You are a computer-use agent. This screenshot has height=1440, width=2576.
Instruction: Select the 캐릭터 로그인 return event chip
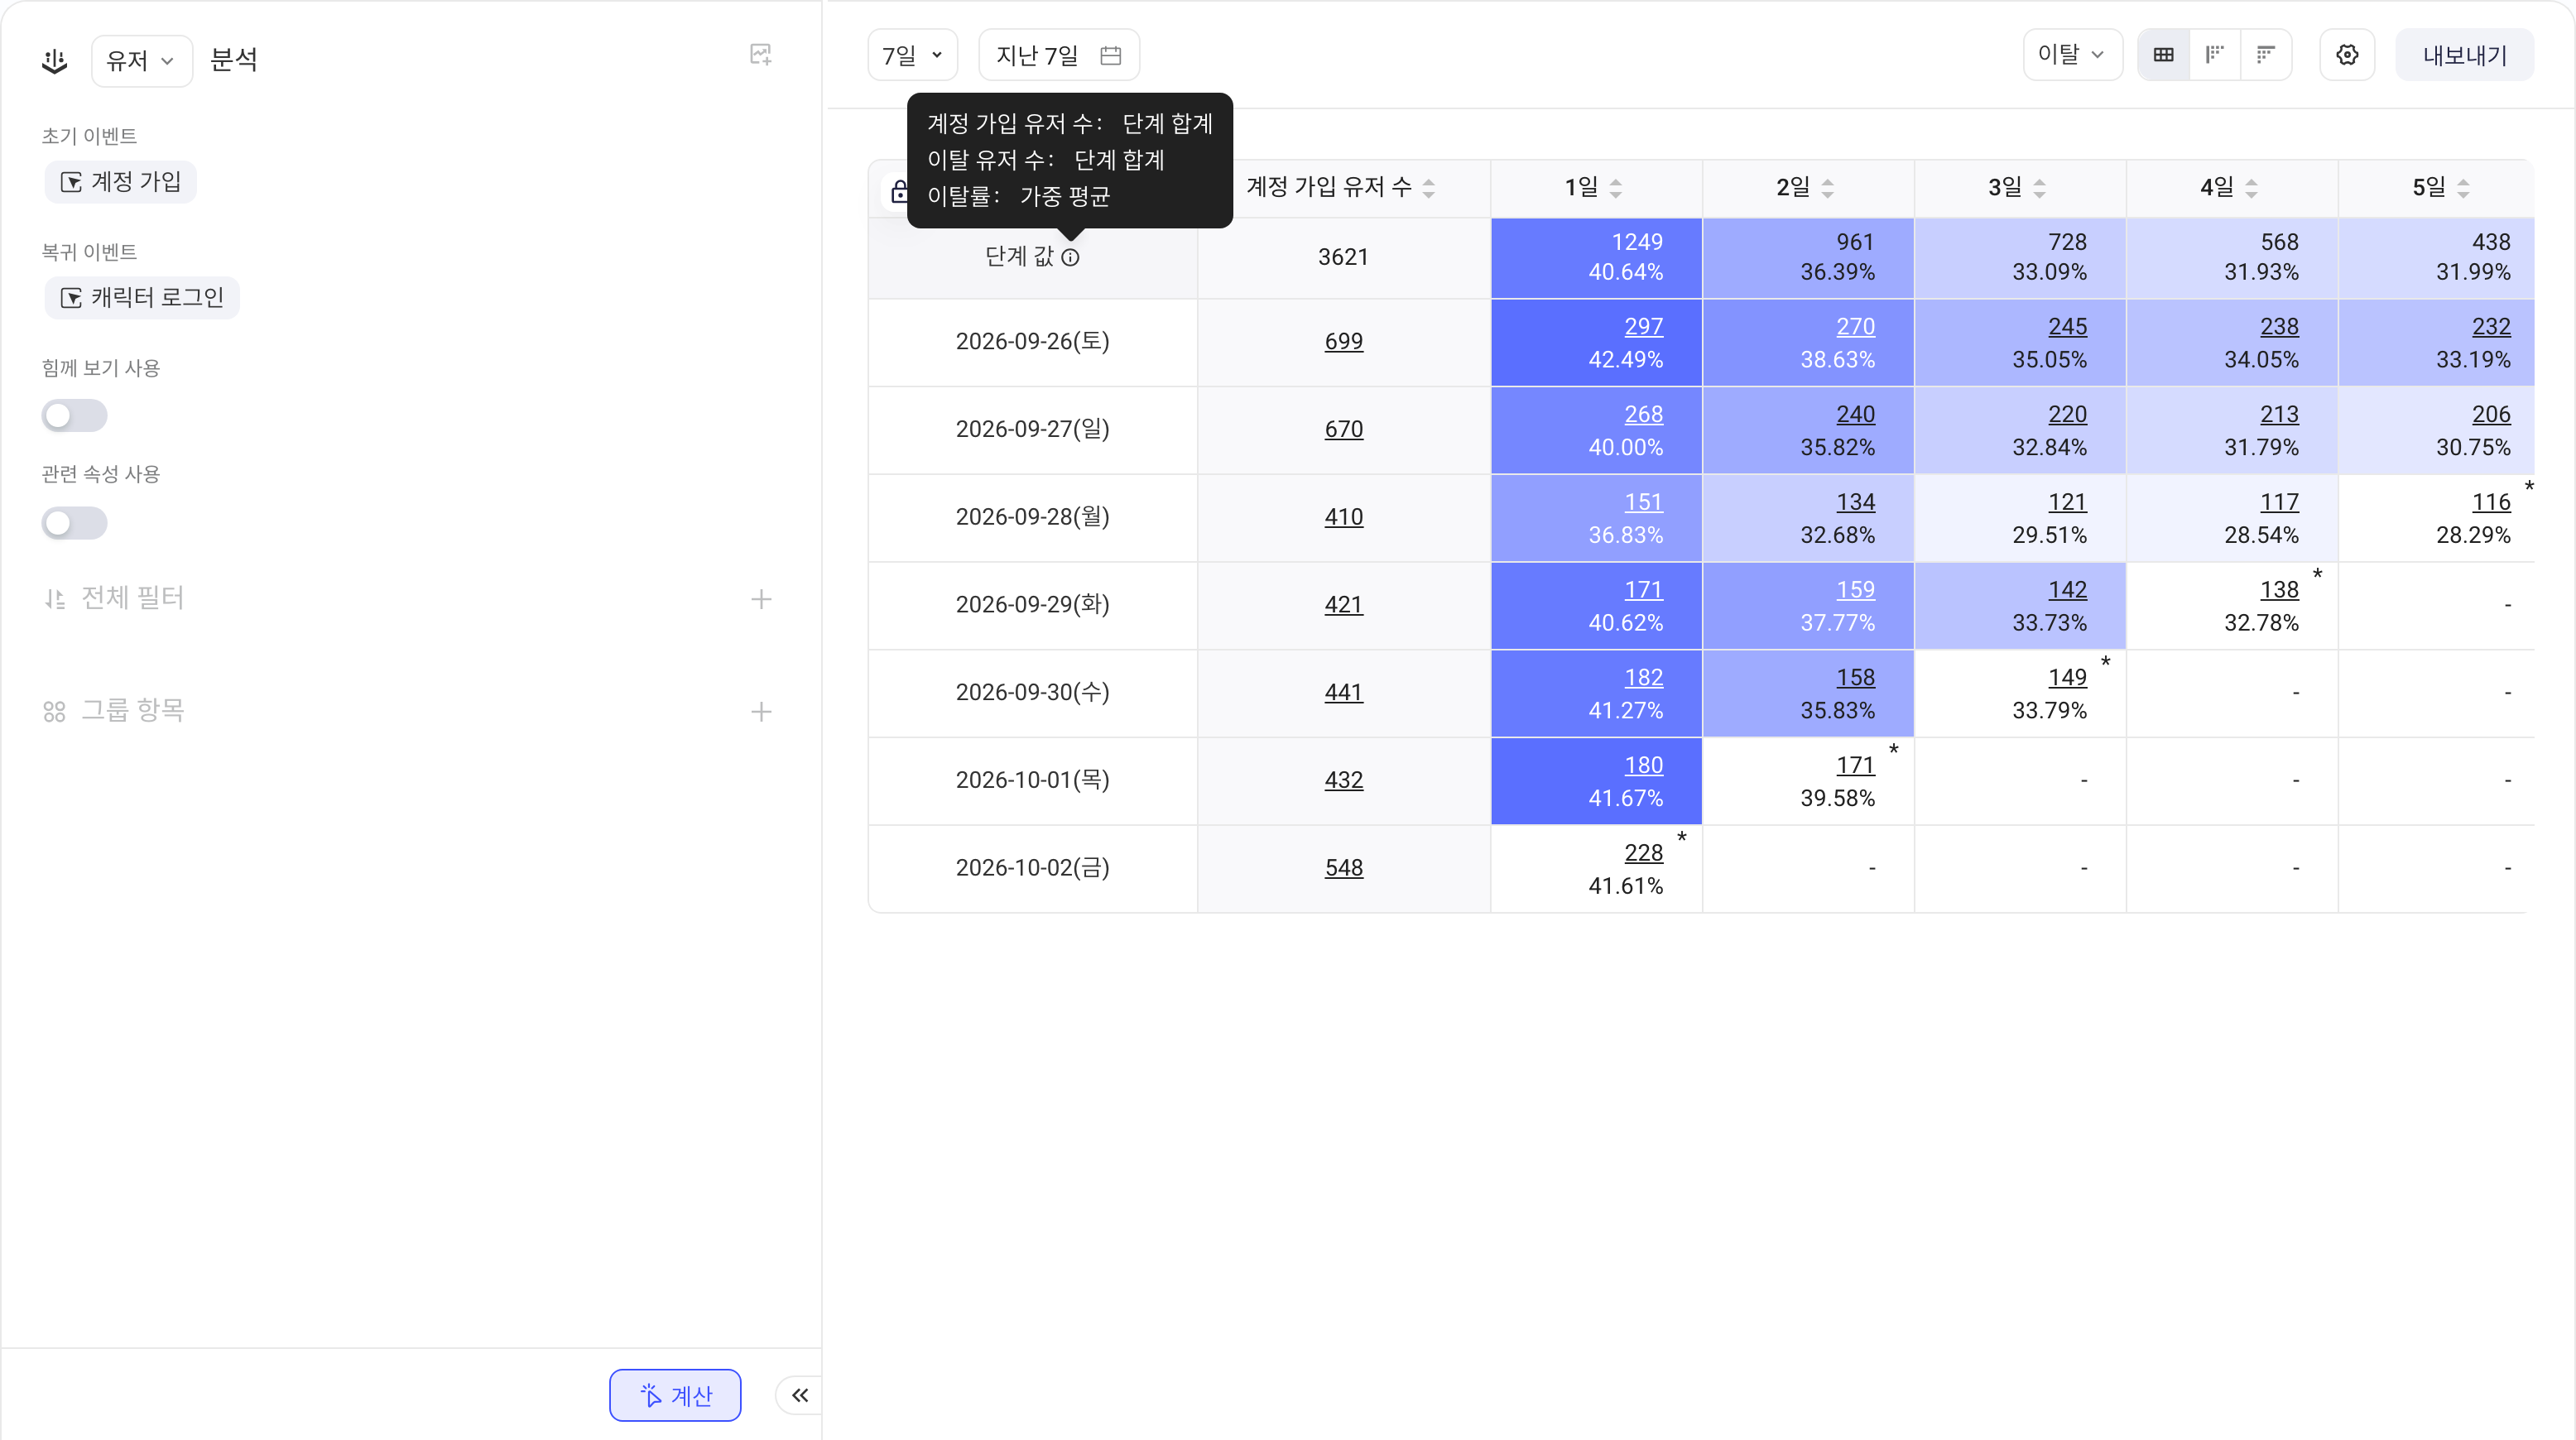[142, 298]
